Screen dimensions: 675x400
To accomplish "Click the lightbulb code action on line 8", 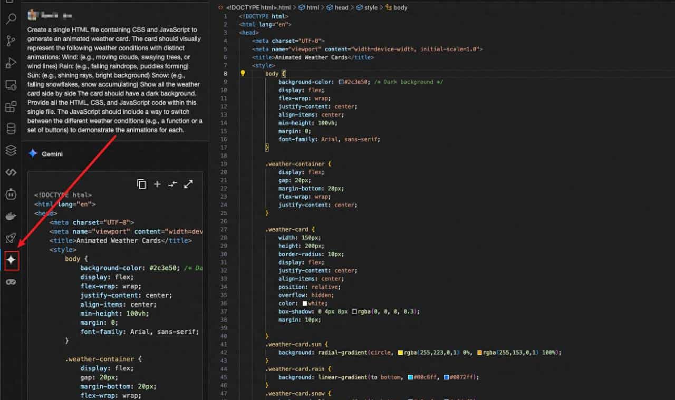I will 243,74.
